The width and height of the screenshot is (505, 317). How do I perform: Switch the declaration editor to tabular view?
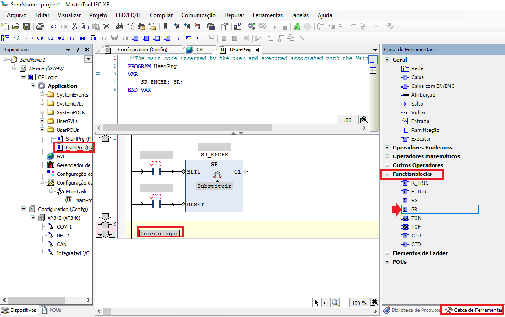click(373, 70)
